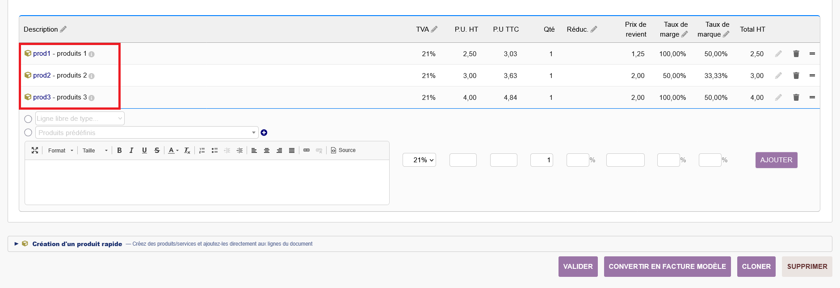This screenshot has width=840, height=288.
Task: Select the Ligne libre de type radio button
Action: 28,119
